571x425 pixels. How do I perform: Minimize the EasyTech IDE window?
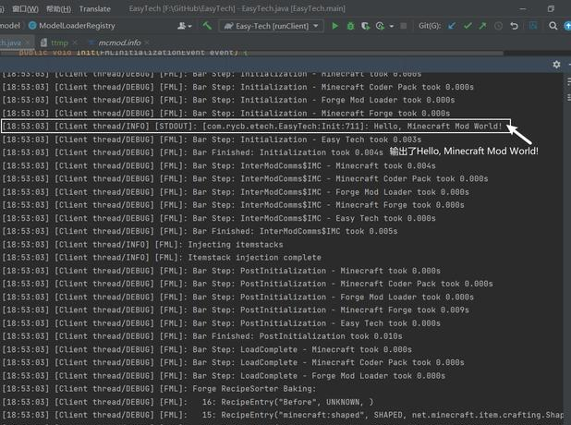pyautogui.click(x=523, y=8)
